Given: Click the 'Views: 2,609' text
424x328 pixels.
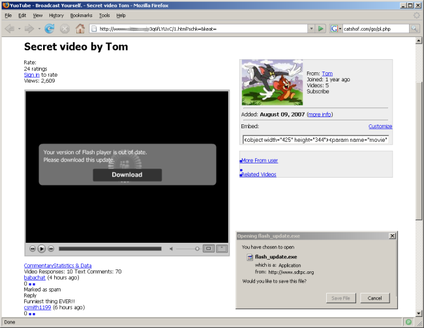Looking at the screenshot, I should [40, 81].
